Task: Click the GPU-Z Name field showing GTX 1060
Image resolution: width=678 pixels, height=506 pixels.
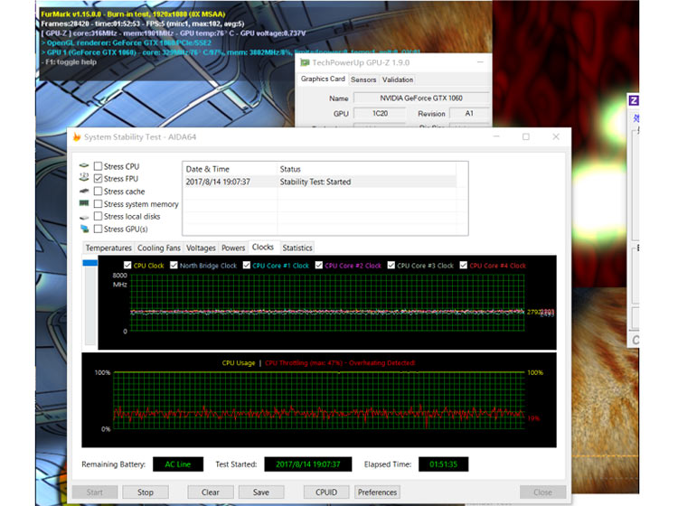Action: point(421,98)
